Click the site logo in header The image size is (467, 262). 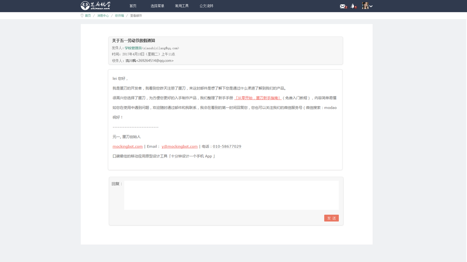click(x=95, y=6)
